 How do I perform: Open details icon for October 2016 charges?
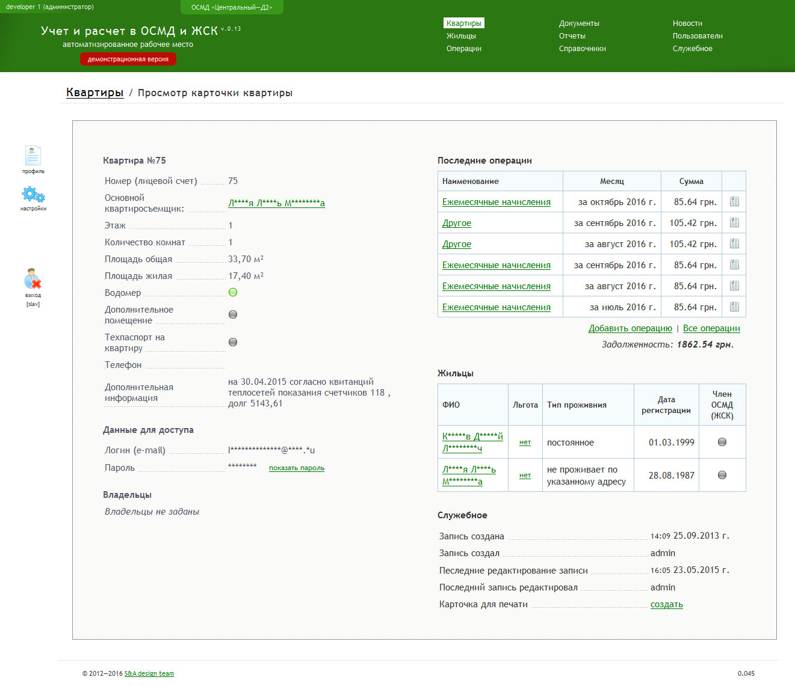point(734,202)
